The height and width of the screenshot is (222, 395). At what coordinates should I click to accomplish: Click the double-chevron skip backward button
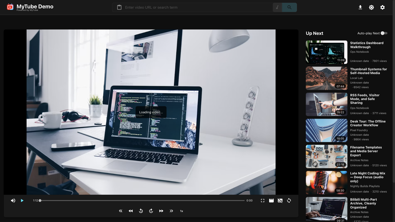pyautogui.click(x=121, y=211)
